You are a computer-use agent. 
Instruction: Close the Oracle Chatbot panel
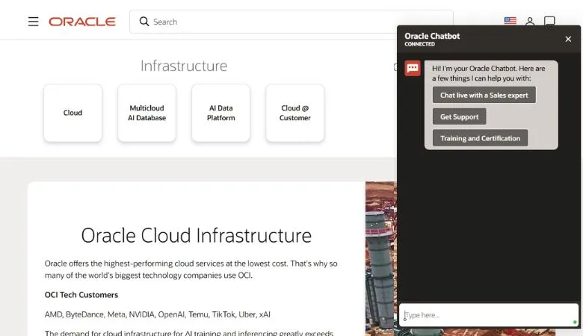[568, 39]
